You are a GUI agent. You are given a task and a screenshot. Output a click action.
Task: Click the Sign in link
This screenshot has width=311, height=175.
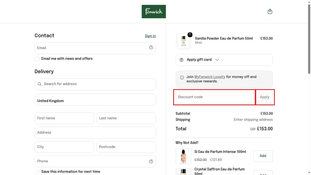click(x=150, y=36)
